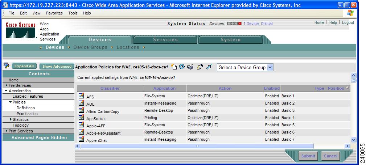Viewport: 366px width, 165px height.
Task: Open the edit icon for AOL classifier
Action: tap(81, 103)
